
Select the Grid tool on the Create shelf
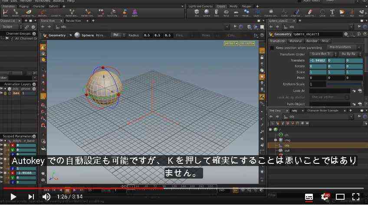point(236,13)
